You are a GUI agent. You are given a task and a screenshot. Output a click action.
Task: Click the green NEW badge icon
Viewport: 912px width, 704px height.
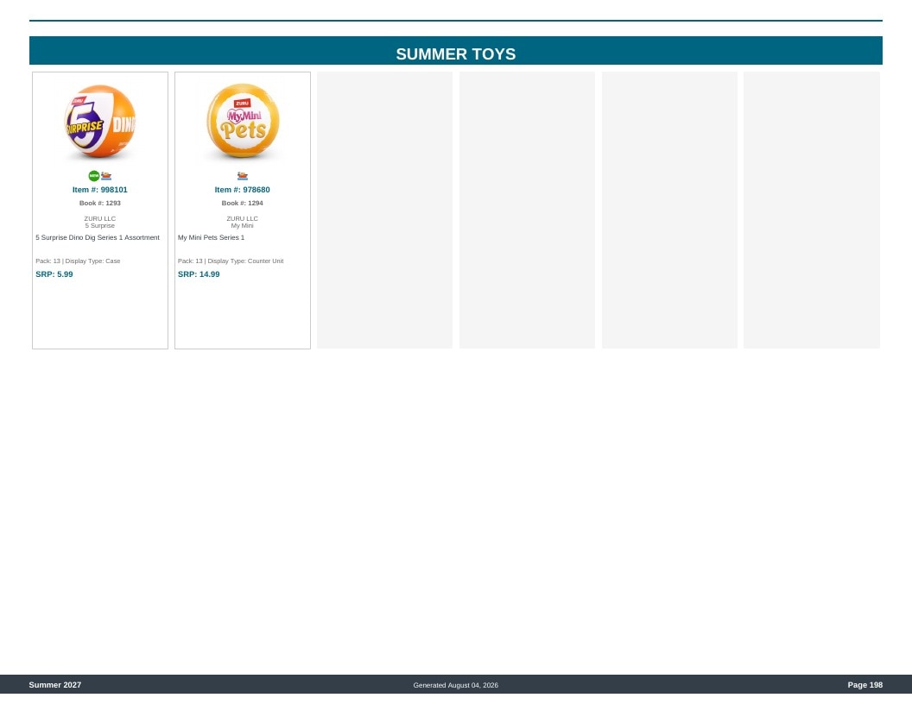(x=93, y=176)
